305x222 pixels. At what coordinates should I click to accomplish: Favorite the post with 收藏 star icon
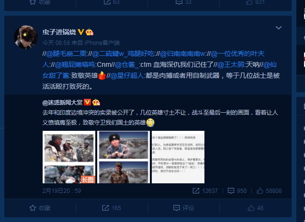pyautogui.click(x=40, y=208)
